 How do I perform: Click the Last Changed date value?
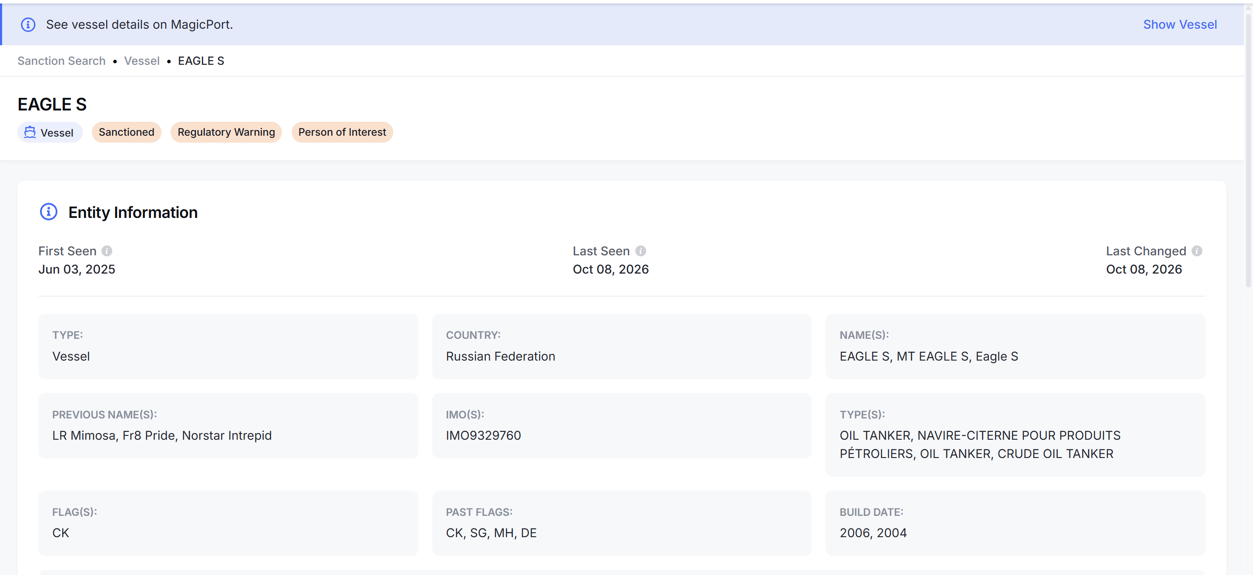1143,270
